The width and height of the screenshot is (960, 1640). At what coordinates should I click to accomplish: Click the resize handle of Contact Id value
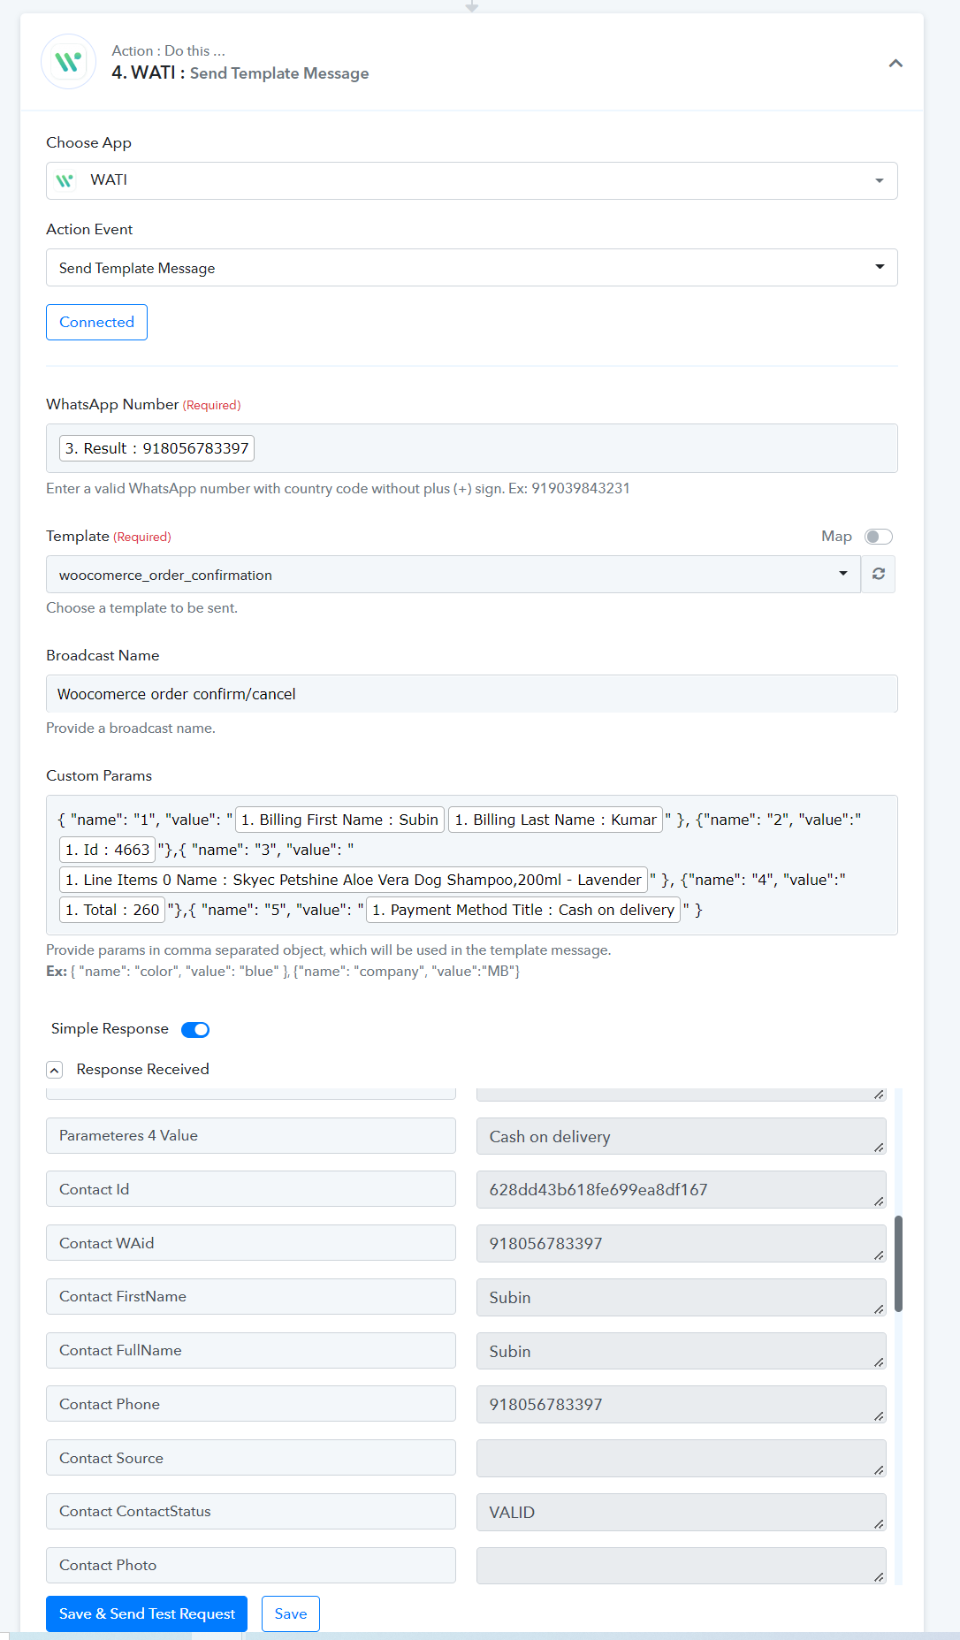[x=879, y=1201]
